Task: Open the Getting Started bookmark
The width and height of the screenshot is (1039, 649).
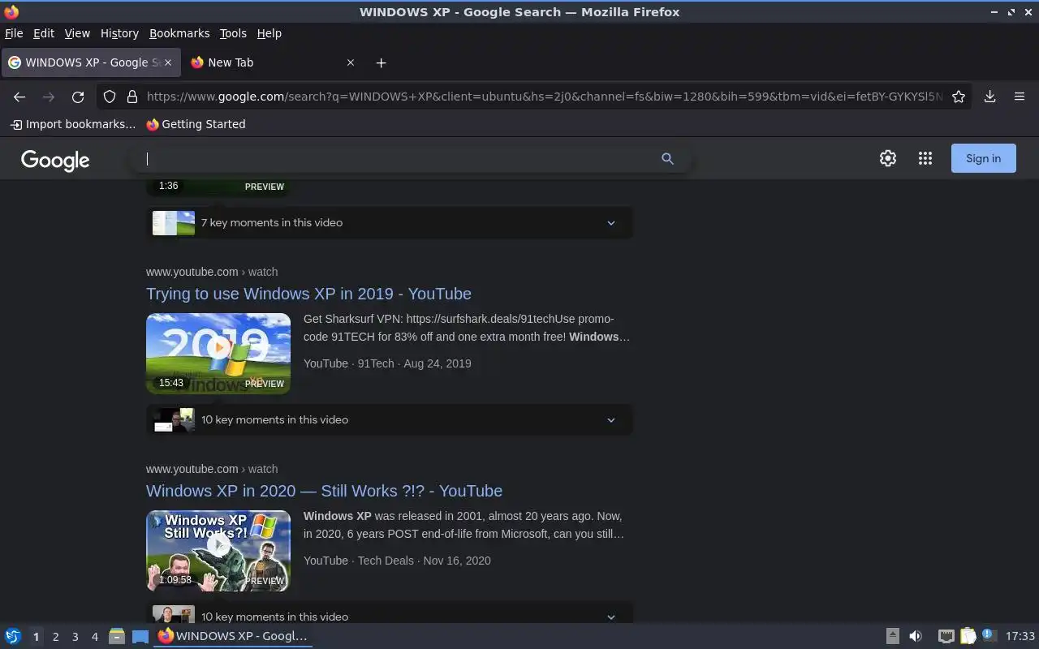Action: [x=196, y=124]
